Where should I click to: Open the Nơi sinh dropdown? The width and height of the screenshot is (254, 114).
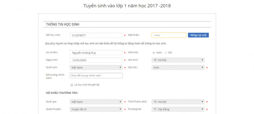tap(178, 60)
